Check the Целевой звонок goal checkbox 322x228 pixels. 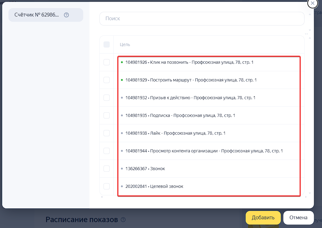point(107,186)
